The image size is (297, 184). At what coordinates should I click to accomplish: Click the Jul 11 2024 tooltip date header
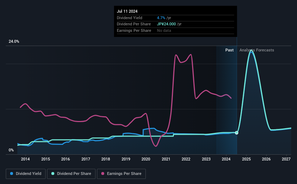coord(127,12)
